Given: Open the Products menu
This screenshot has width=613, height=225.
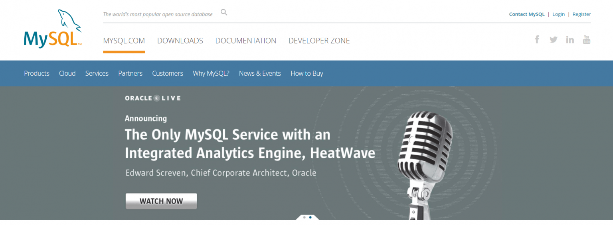Looking at the screenshot, I should [x=37, y=73].
